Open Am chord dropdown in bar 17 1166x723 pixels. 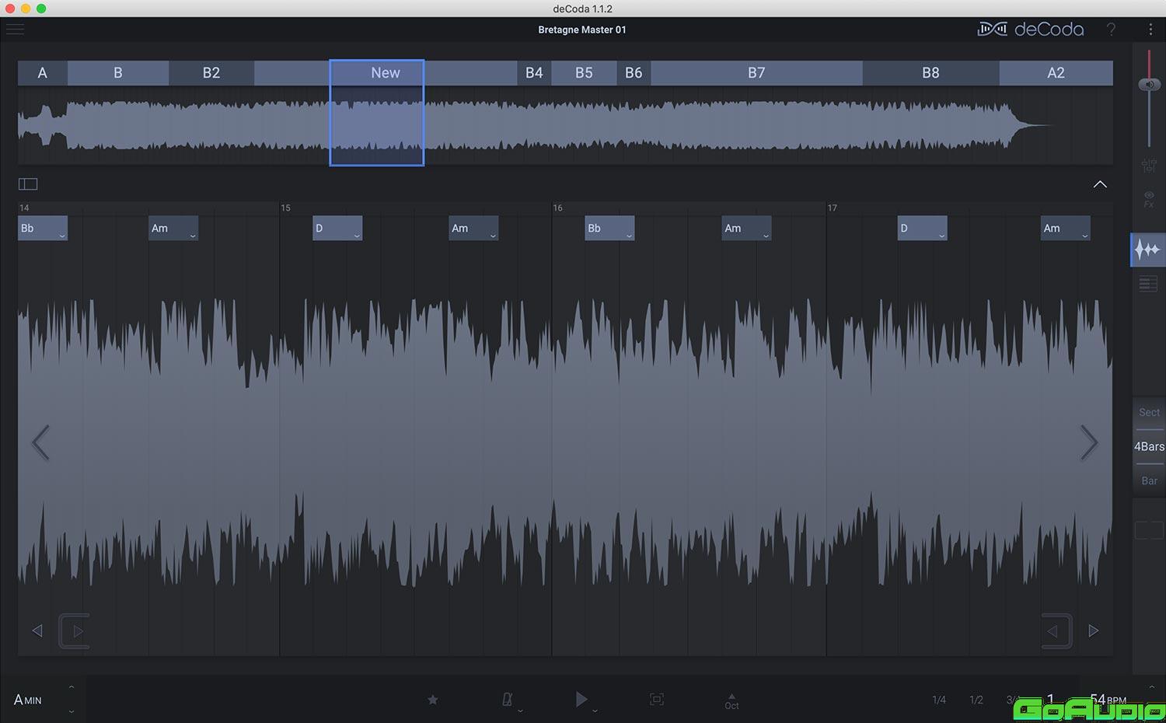(x=1084, y=236)
